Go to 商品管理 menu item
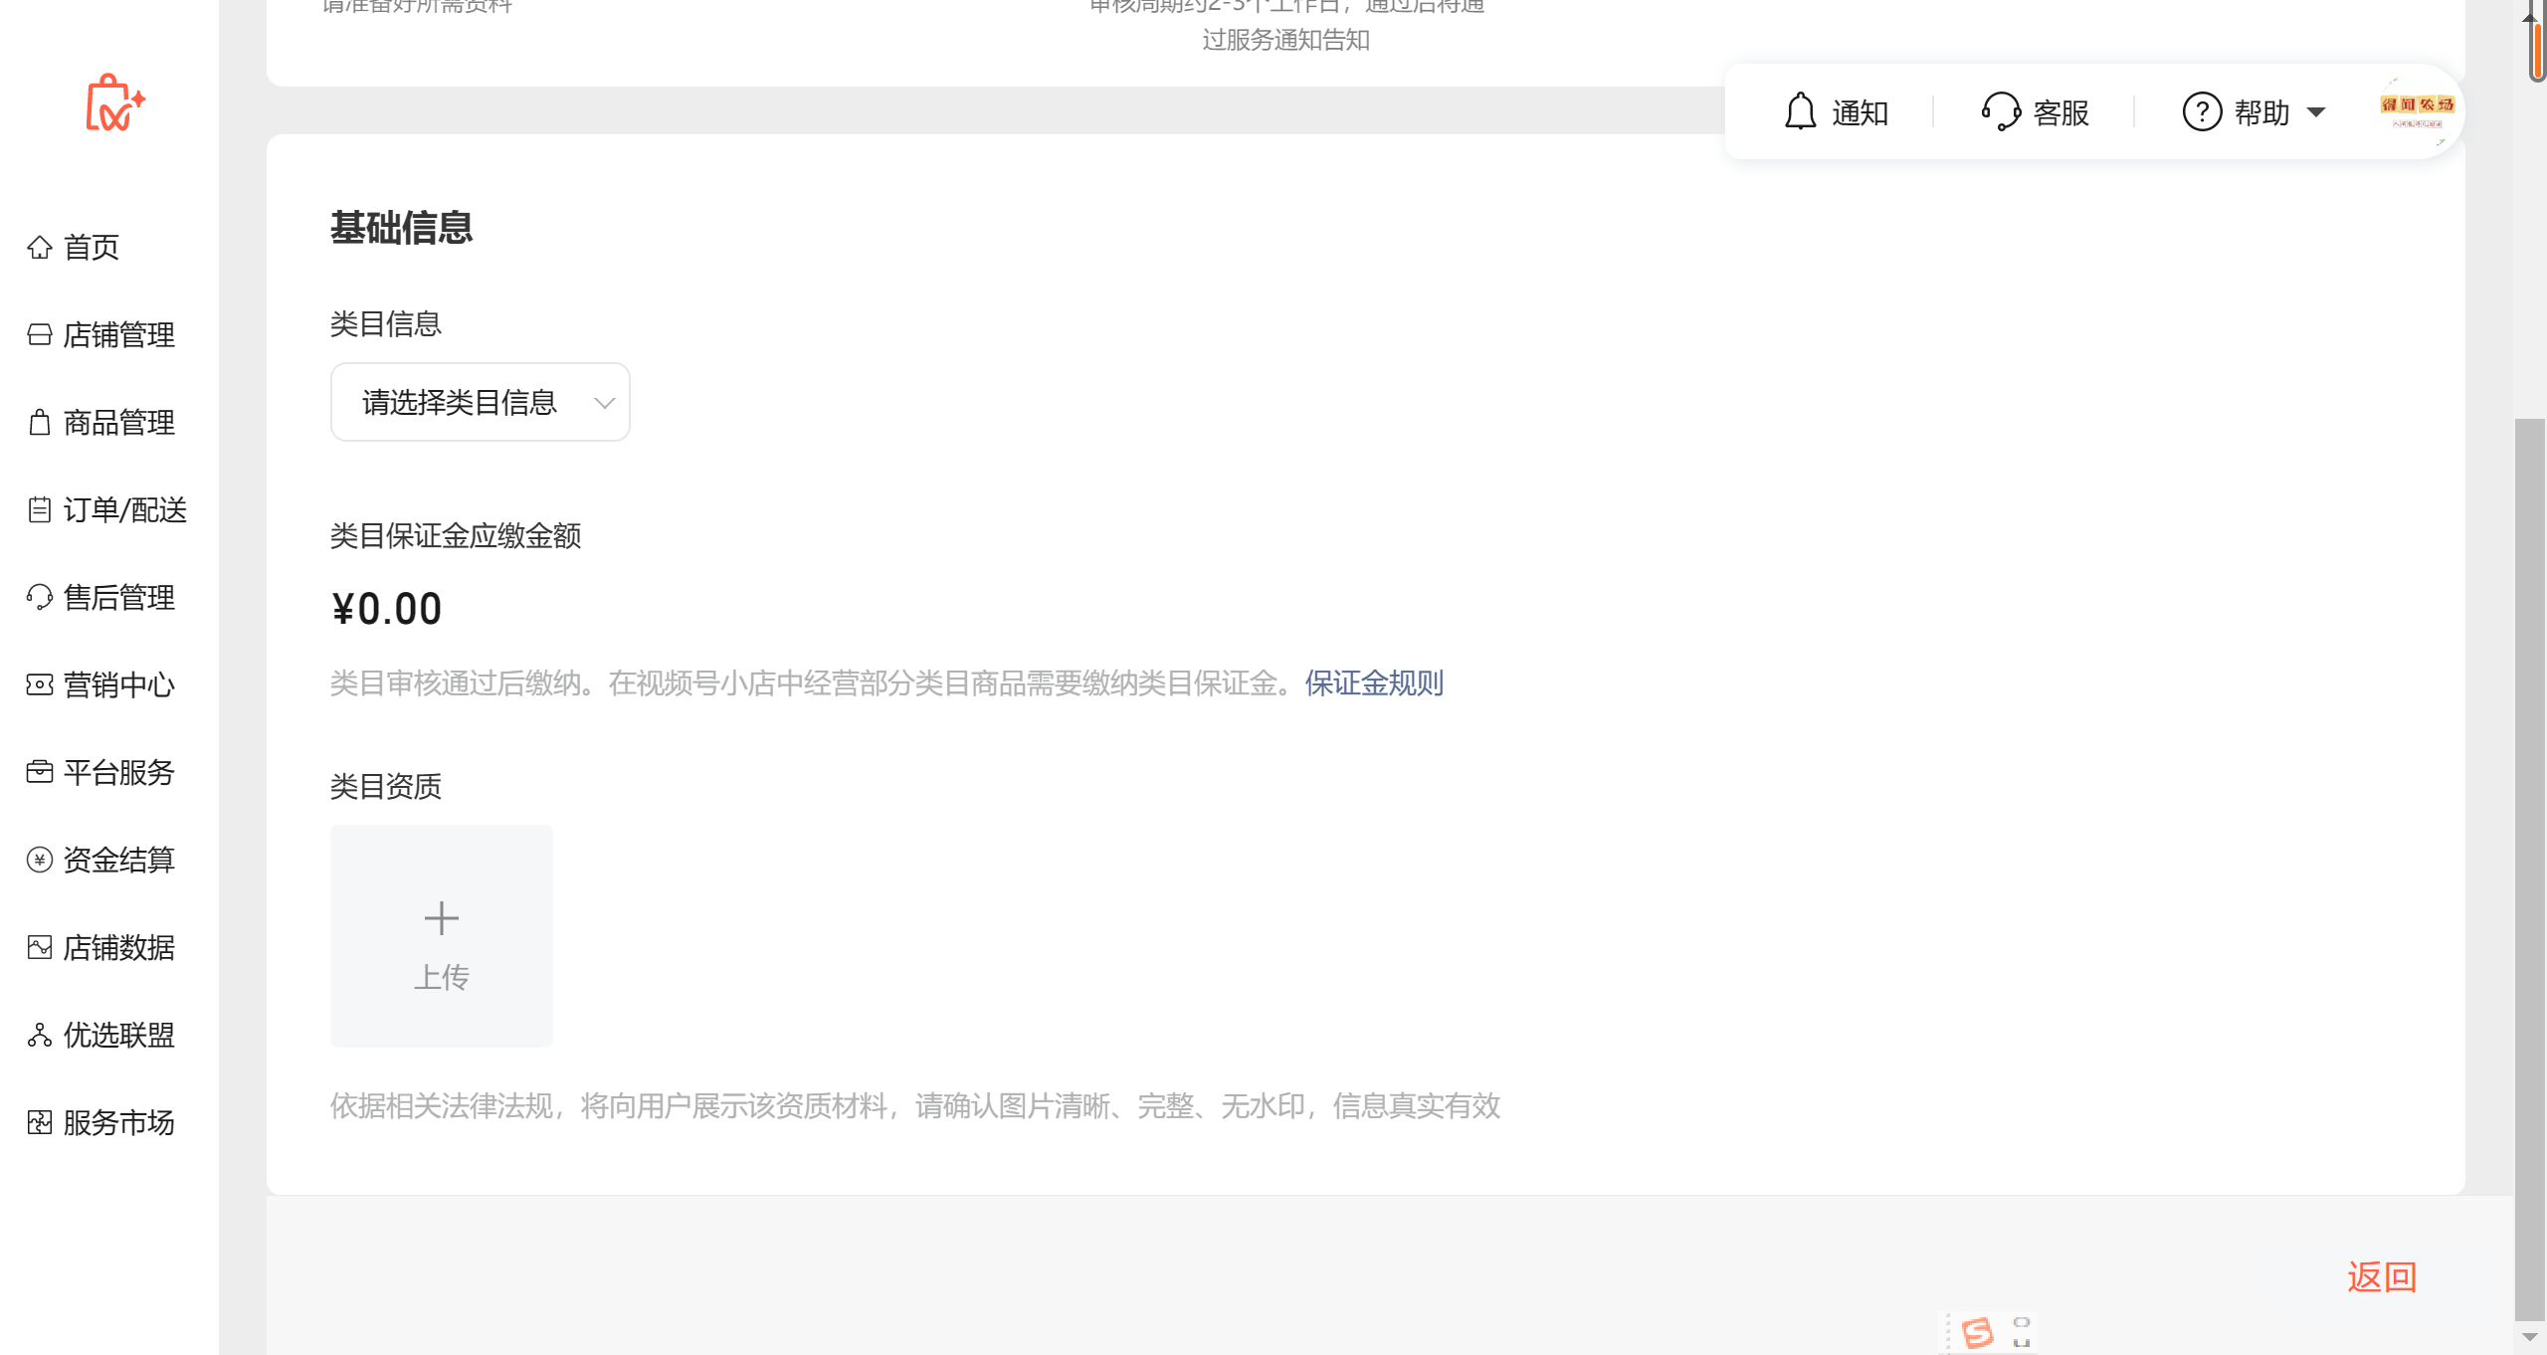2547x1355 pixels. pyautogui.click(x=118, y=422)
